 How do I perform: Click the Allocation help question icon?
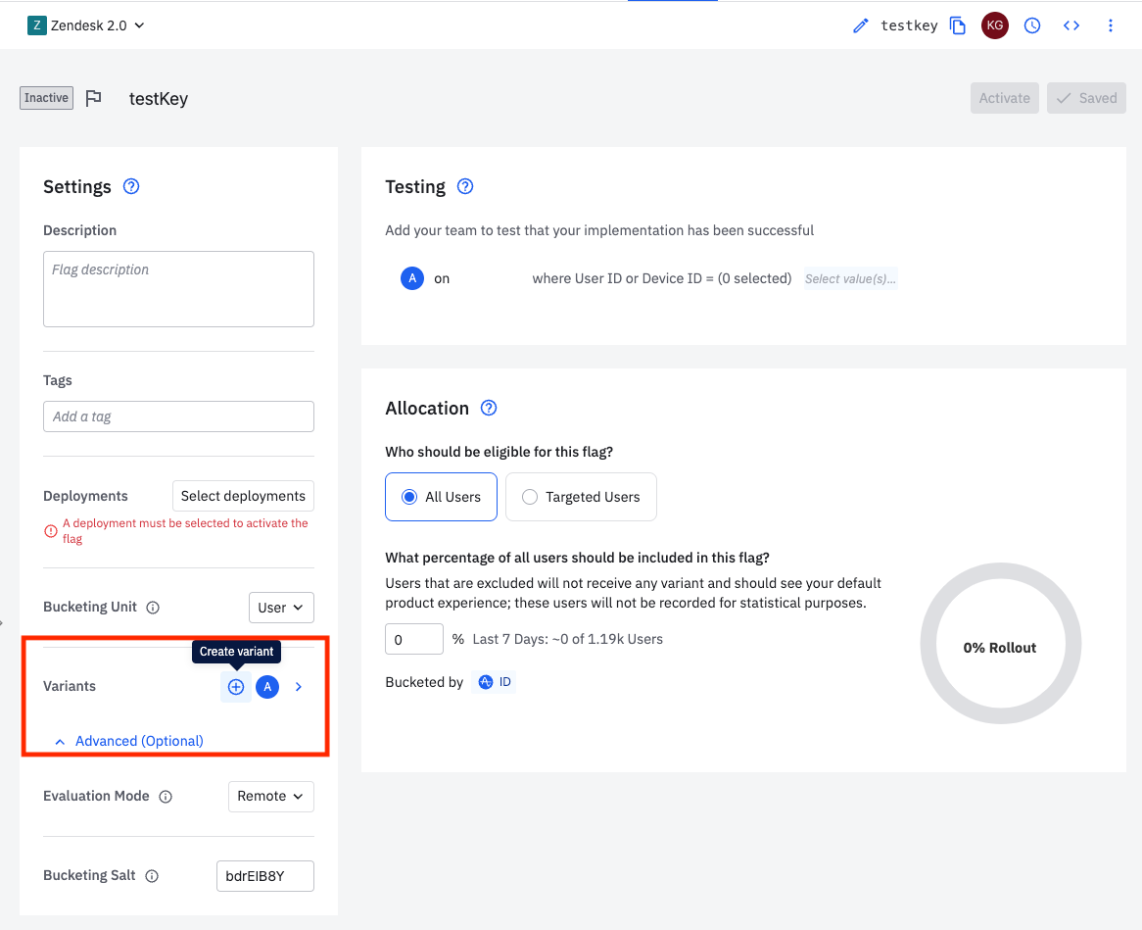[x=489, y=408]
